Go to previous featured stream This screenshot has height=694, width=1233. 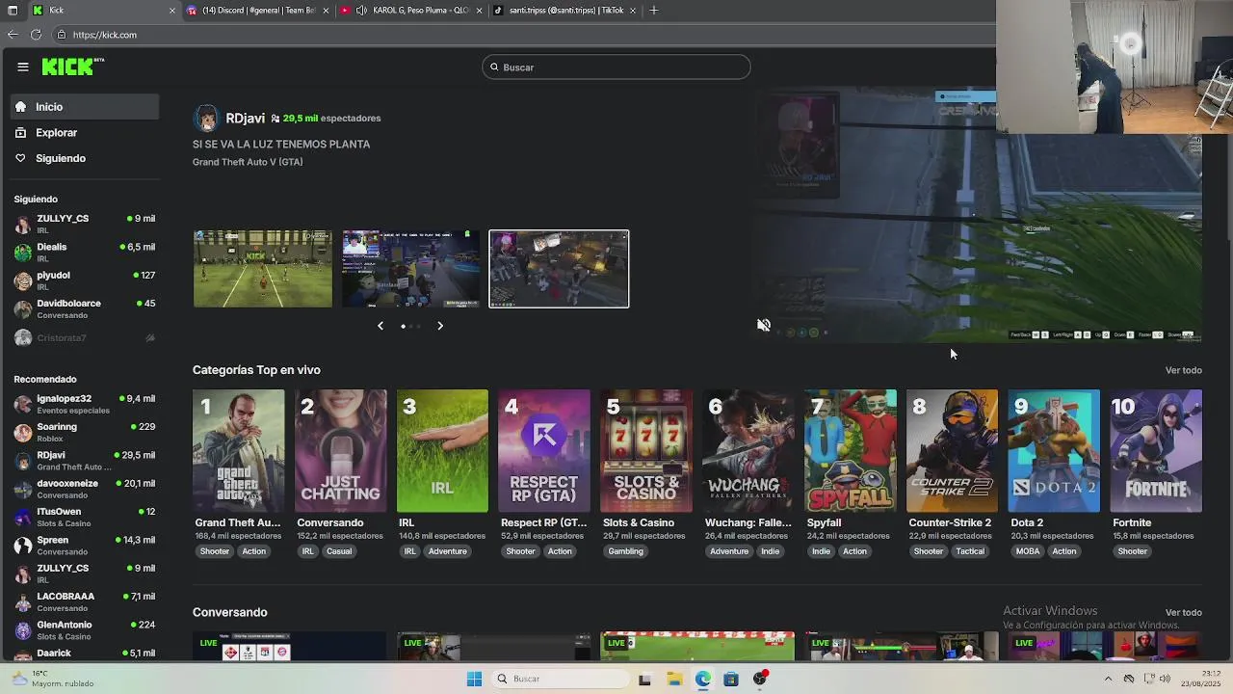pos(380,326)
